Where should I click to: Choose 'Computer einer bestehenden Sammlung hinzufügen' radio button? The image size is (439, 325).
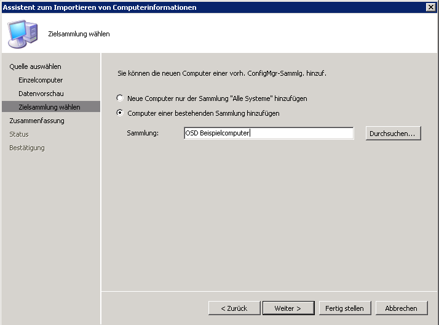(x=121, y=113)
